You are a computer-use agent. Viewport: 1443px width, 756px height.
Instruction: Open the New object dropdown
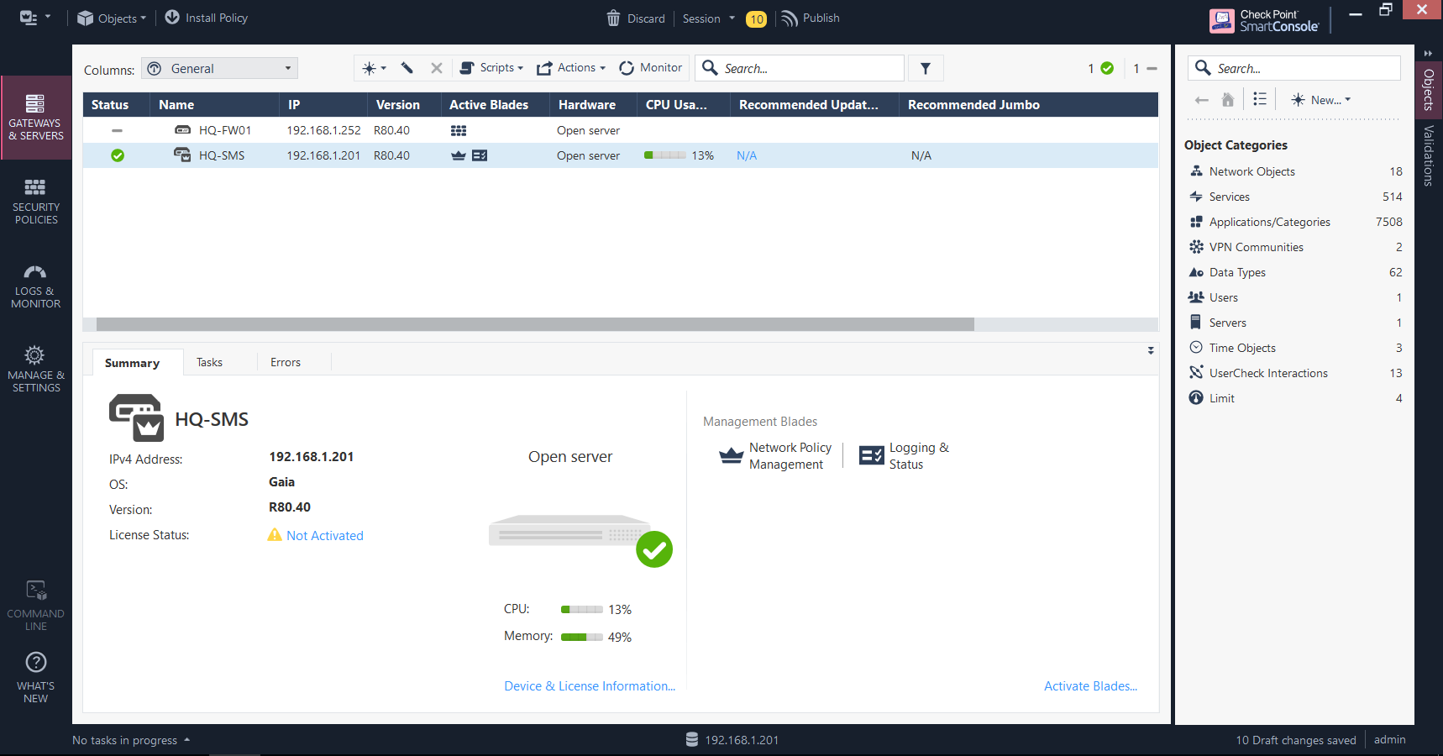1321,100
